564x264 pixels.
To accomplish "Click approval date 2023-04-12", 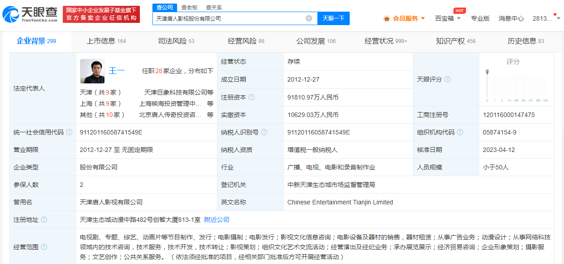I will point(499,150).
